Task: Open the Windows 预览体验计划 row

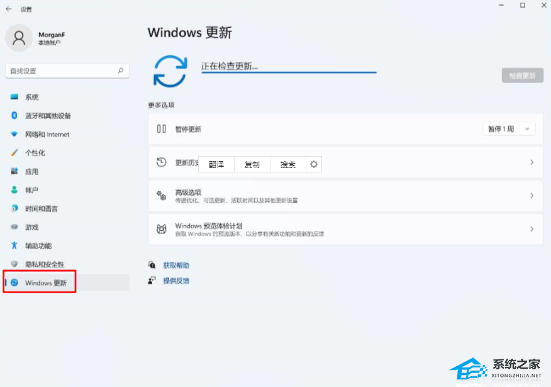Action: [346, 229]
